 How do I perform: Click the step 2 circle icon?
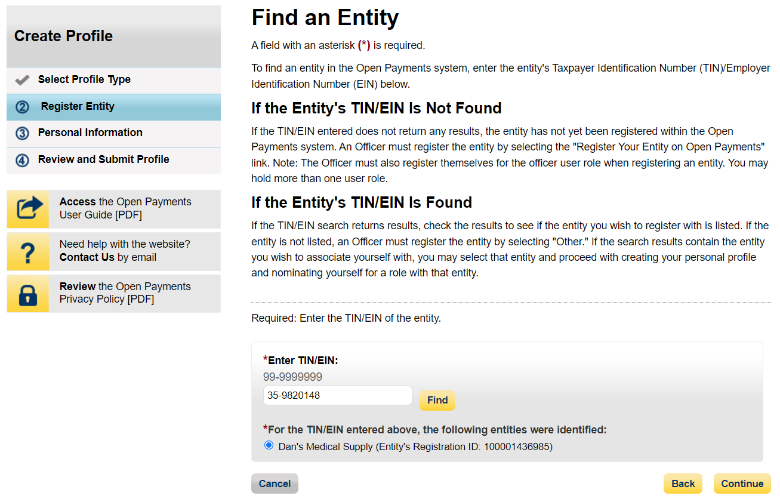coord(22,107)
